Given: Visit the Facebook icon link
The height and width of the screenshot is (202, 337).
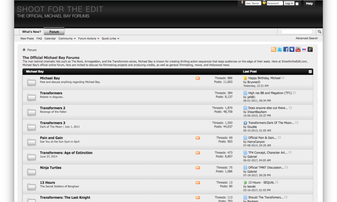Looking at the screenshot, I should (x=286, y=49).
